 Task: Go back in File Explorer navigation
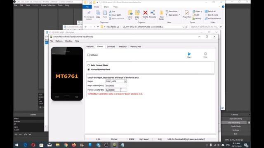tap(86, 27)
